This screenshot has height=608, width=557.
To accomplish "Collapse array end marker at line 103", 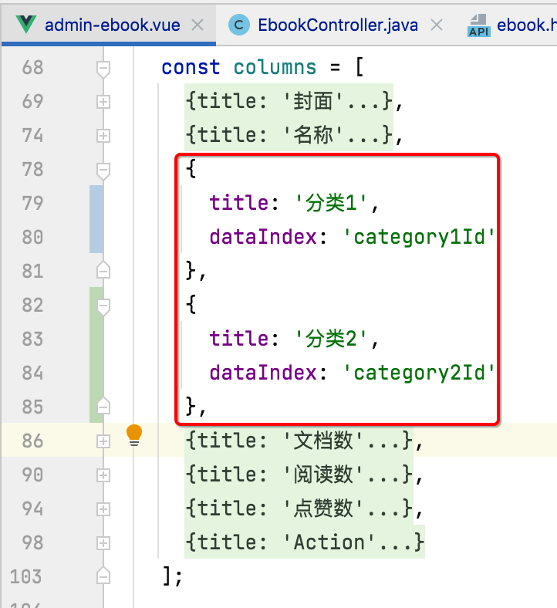I will [103, 576].
